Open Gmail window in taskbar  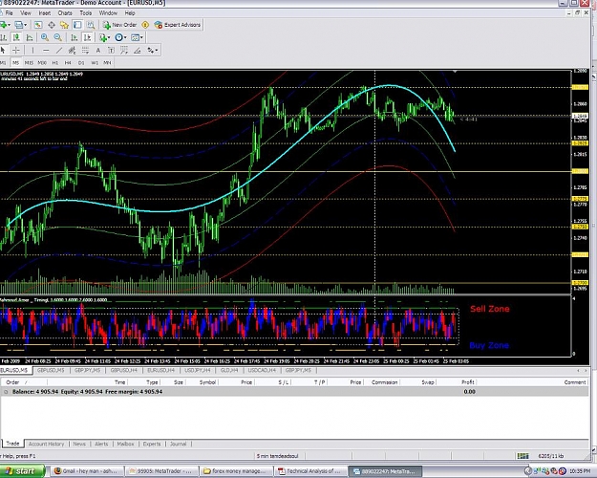tap(86, 471)
